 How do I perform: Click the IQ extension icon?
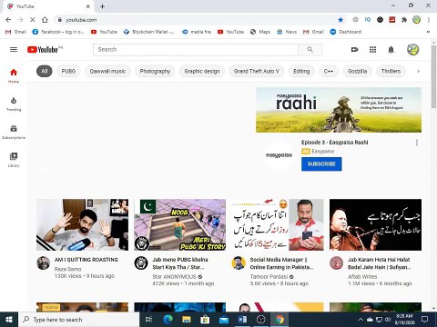tap(368, 20)
